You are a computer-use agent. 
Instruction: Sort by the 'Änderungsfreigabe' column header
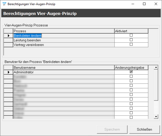click(x=131, y=68)
